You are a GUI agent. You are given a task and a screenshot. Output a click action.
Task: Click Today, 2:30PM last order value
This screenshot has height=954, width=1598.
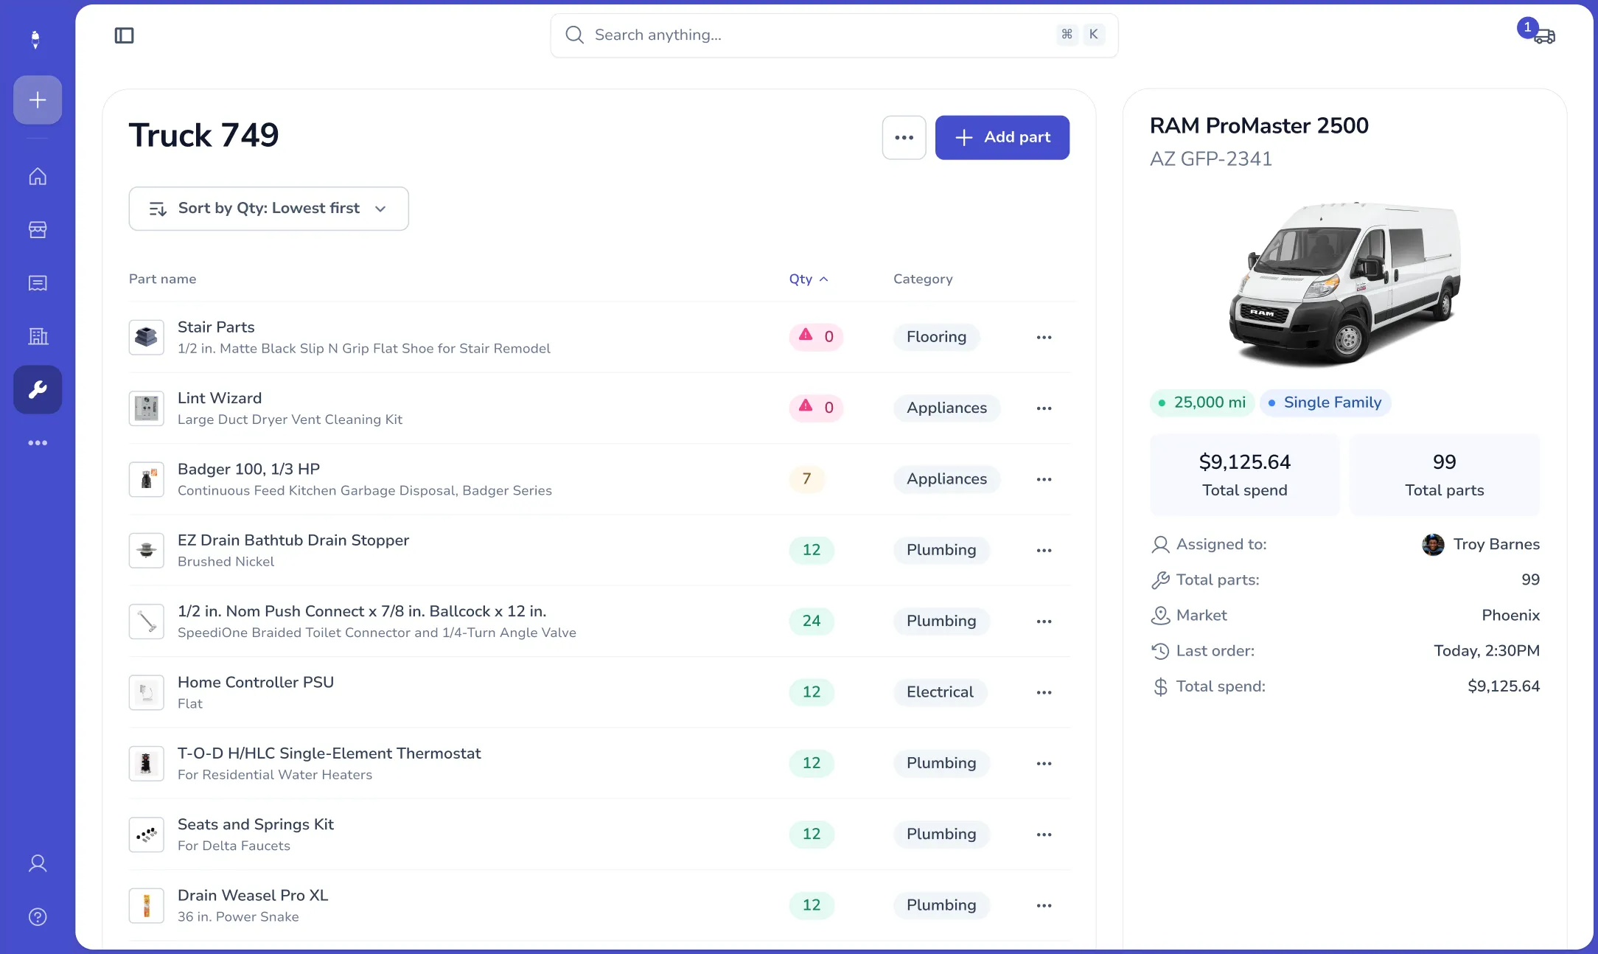(1486, 651)
